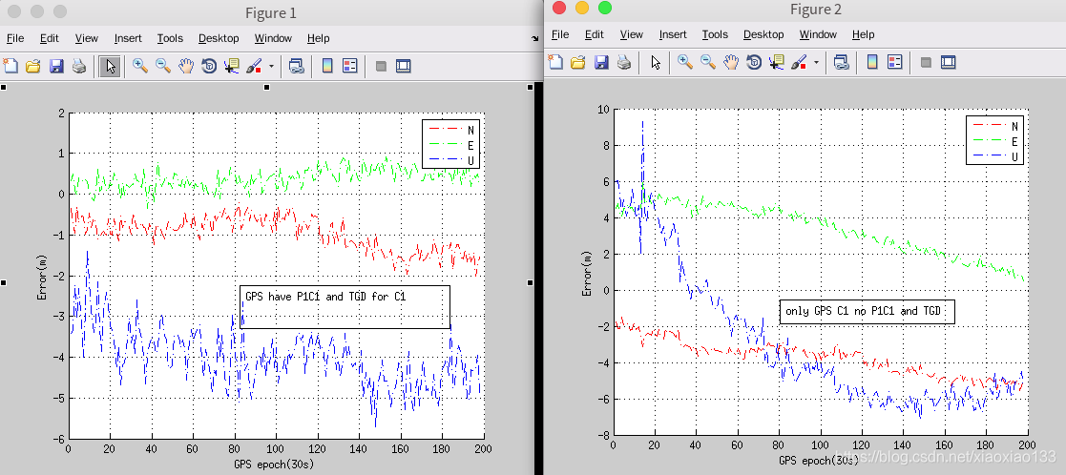Select annotation 'GPS have P1C1 and TGD for C1'
The height and width of the screenshot is (475, 1066).
click(345, 306)
